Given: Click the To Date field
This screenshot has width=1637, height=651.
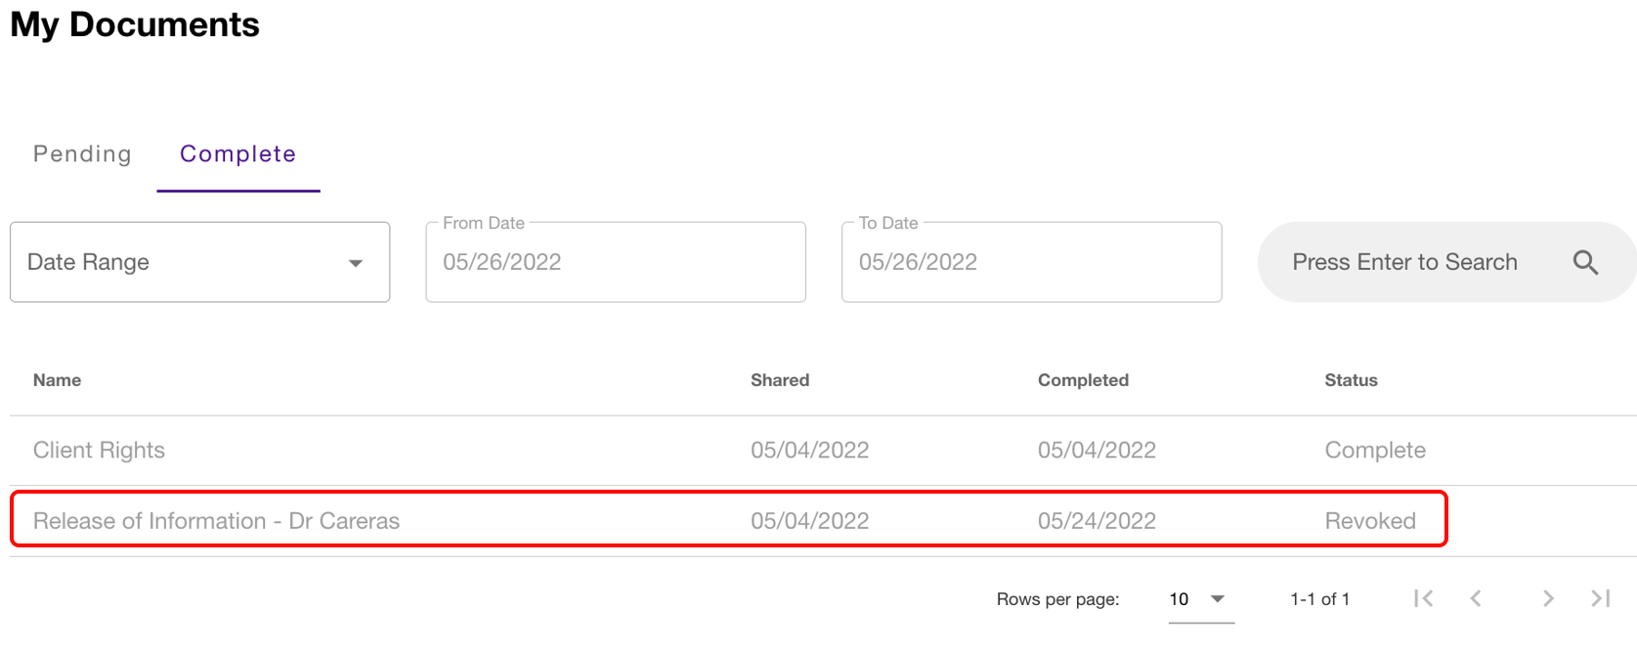Looking at the screenshot, I should (1030, 262).
